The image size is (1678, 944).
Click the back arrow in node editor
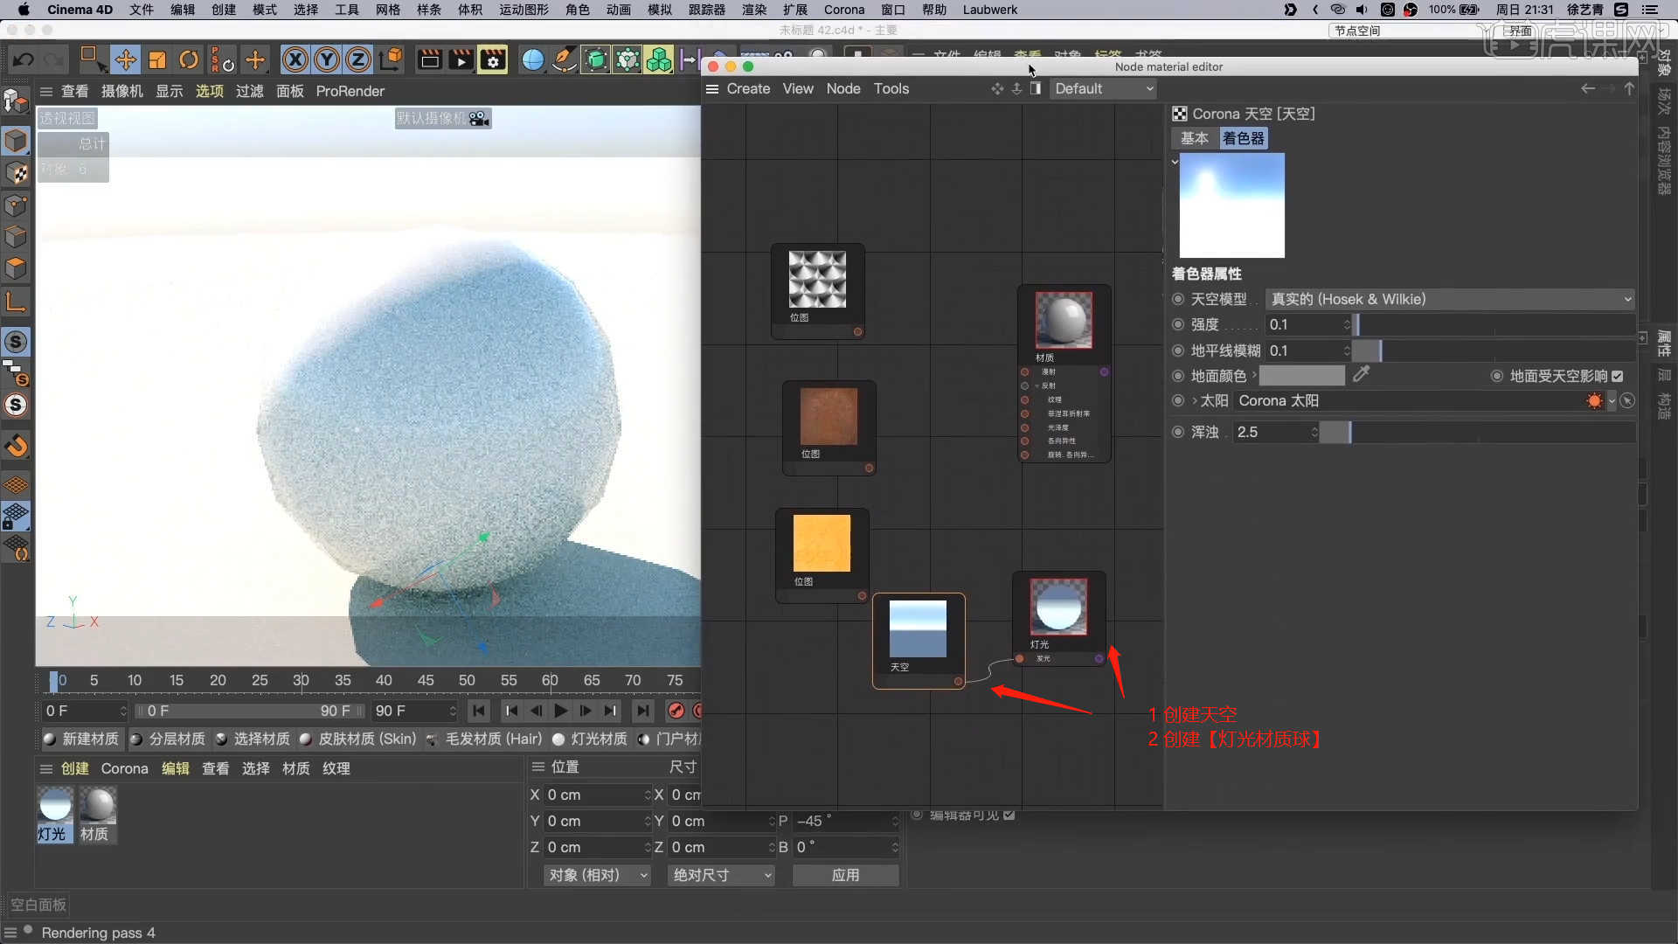pyautogui.click(x=1588, y=88)
